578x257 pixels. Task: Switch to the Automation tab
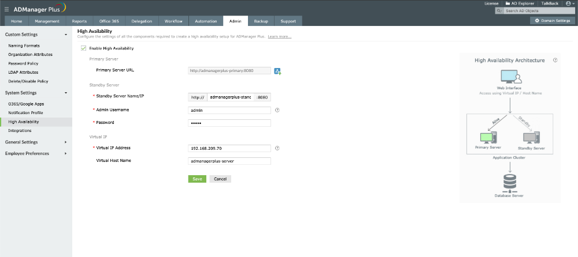pos(206,21)
